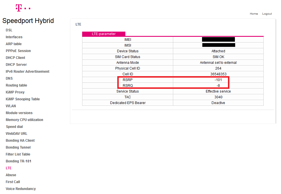
Task: Show IPv6 Router Advertisement page
Action: (x=27, y=72)
